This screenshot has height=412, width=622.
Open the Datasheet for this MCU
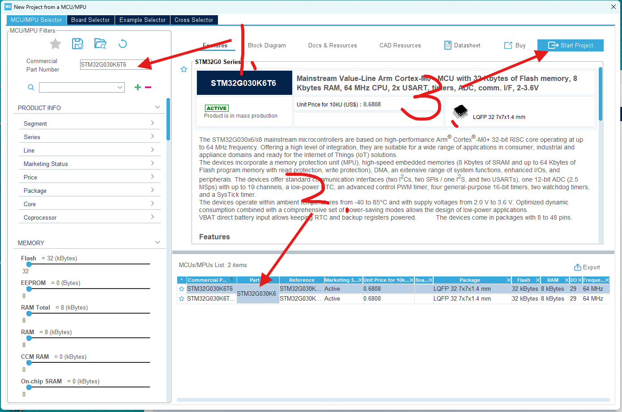(462, 45)
